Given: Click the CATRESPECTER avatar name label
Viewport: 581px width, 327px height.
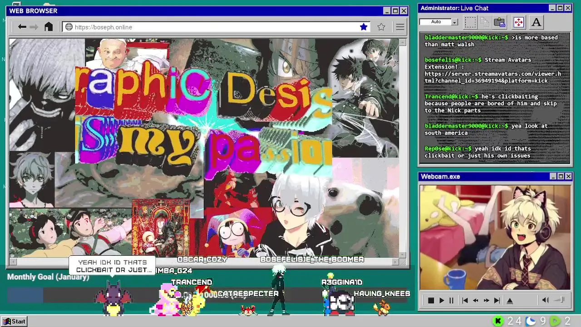Looking at the screenshot, I should click(248, 294).
